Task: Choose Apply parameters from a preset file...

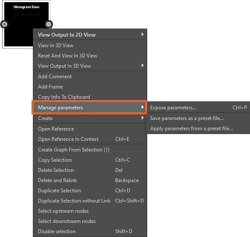Action: (x=198, y=128)
